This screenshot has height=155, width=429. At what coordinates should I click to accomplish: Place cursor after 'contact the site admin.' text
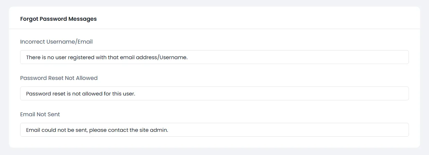tap(169, 130)
